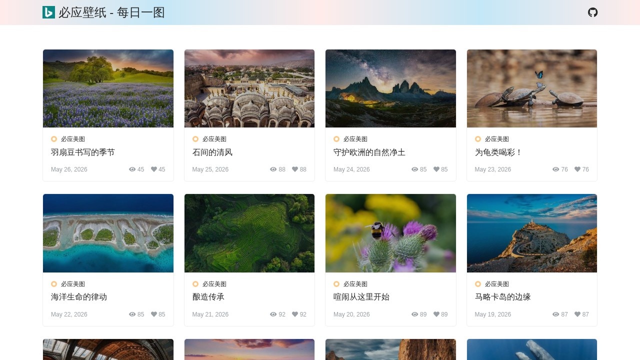Like the May 20, 2026 wallpaper heart icon
The width and height of the screenshot is (640, 360).
point(436,314)
